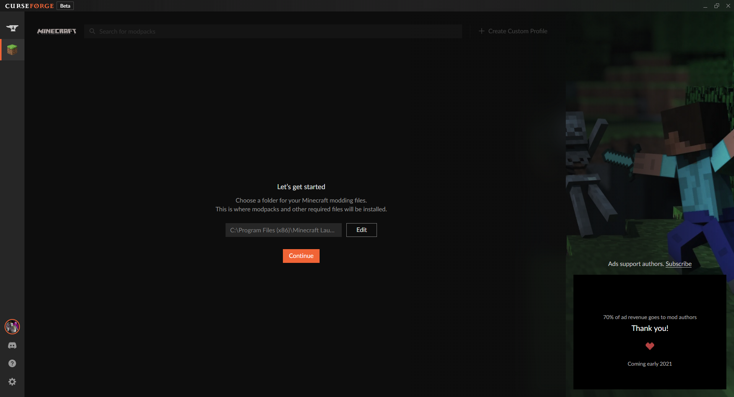Image resolution: width=734 pixels, height=397 pixels.
Task: Click the Beta badge in title bar
Action: 65,6
